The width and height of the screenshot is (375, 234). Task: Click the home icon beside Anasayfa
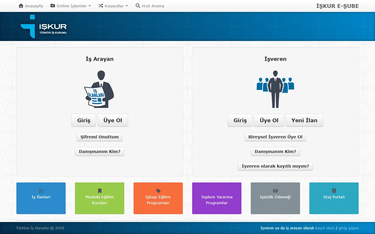21,6
